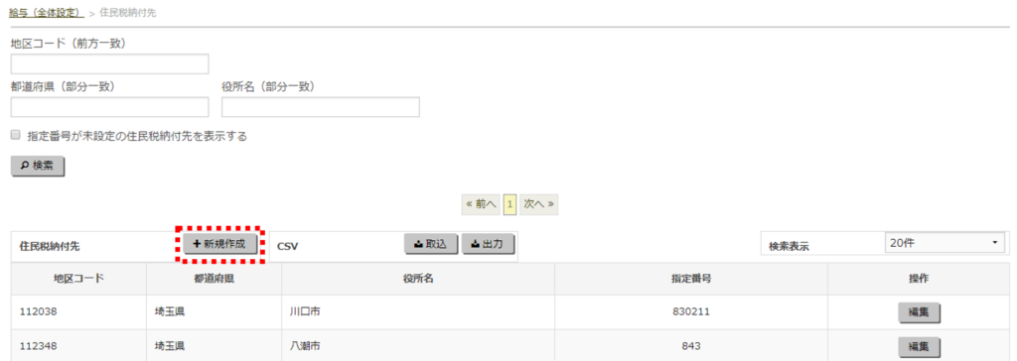The height and width of the screenshot is (361, 1017).
Task: Focus the 都道府県 input field
Action: point(109,107)
